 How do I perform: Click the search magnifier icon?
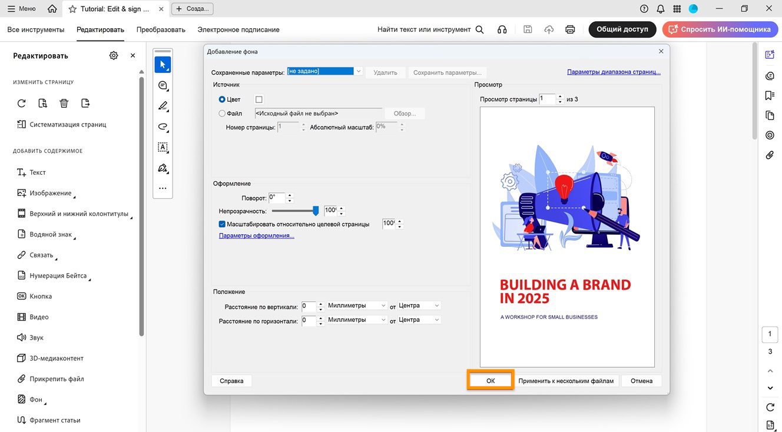tap(479, 29)
